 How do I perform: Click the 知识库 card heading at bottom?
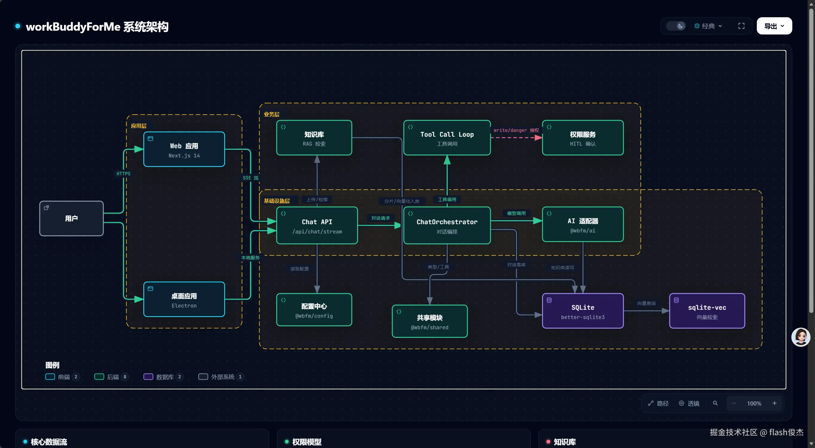pyautogui.click(x=565, y=442)
